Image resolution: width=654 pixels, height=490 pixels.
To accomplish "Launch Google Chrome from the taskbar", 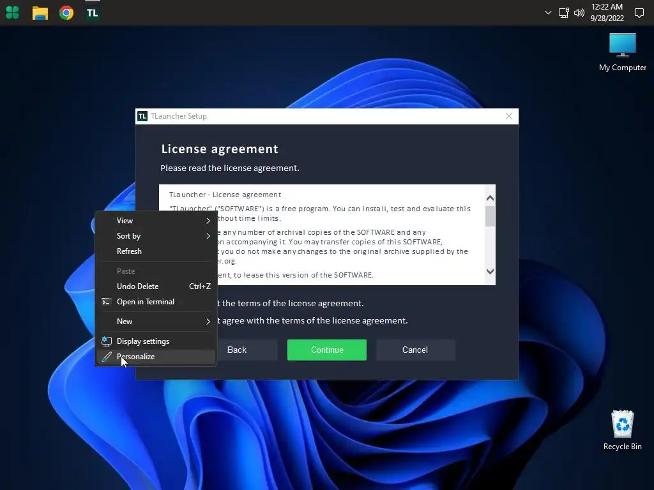I will (66, 13).
